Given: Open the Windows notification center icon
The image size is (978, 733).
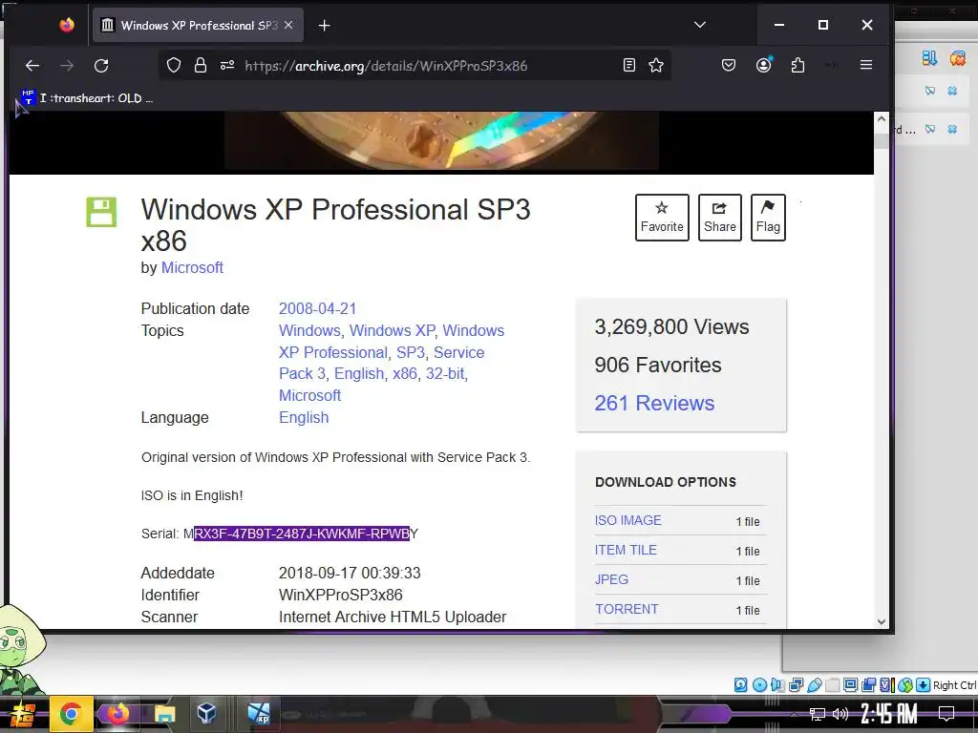Looking at the screenshot, I should (x=946, y=714).
